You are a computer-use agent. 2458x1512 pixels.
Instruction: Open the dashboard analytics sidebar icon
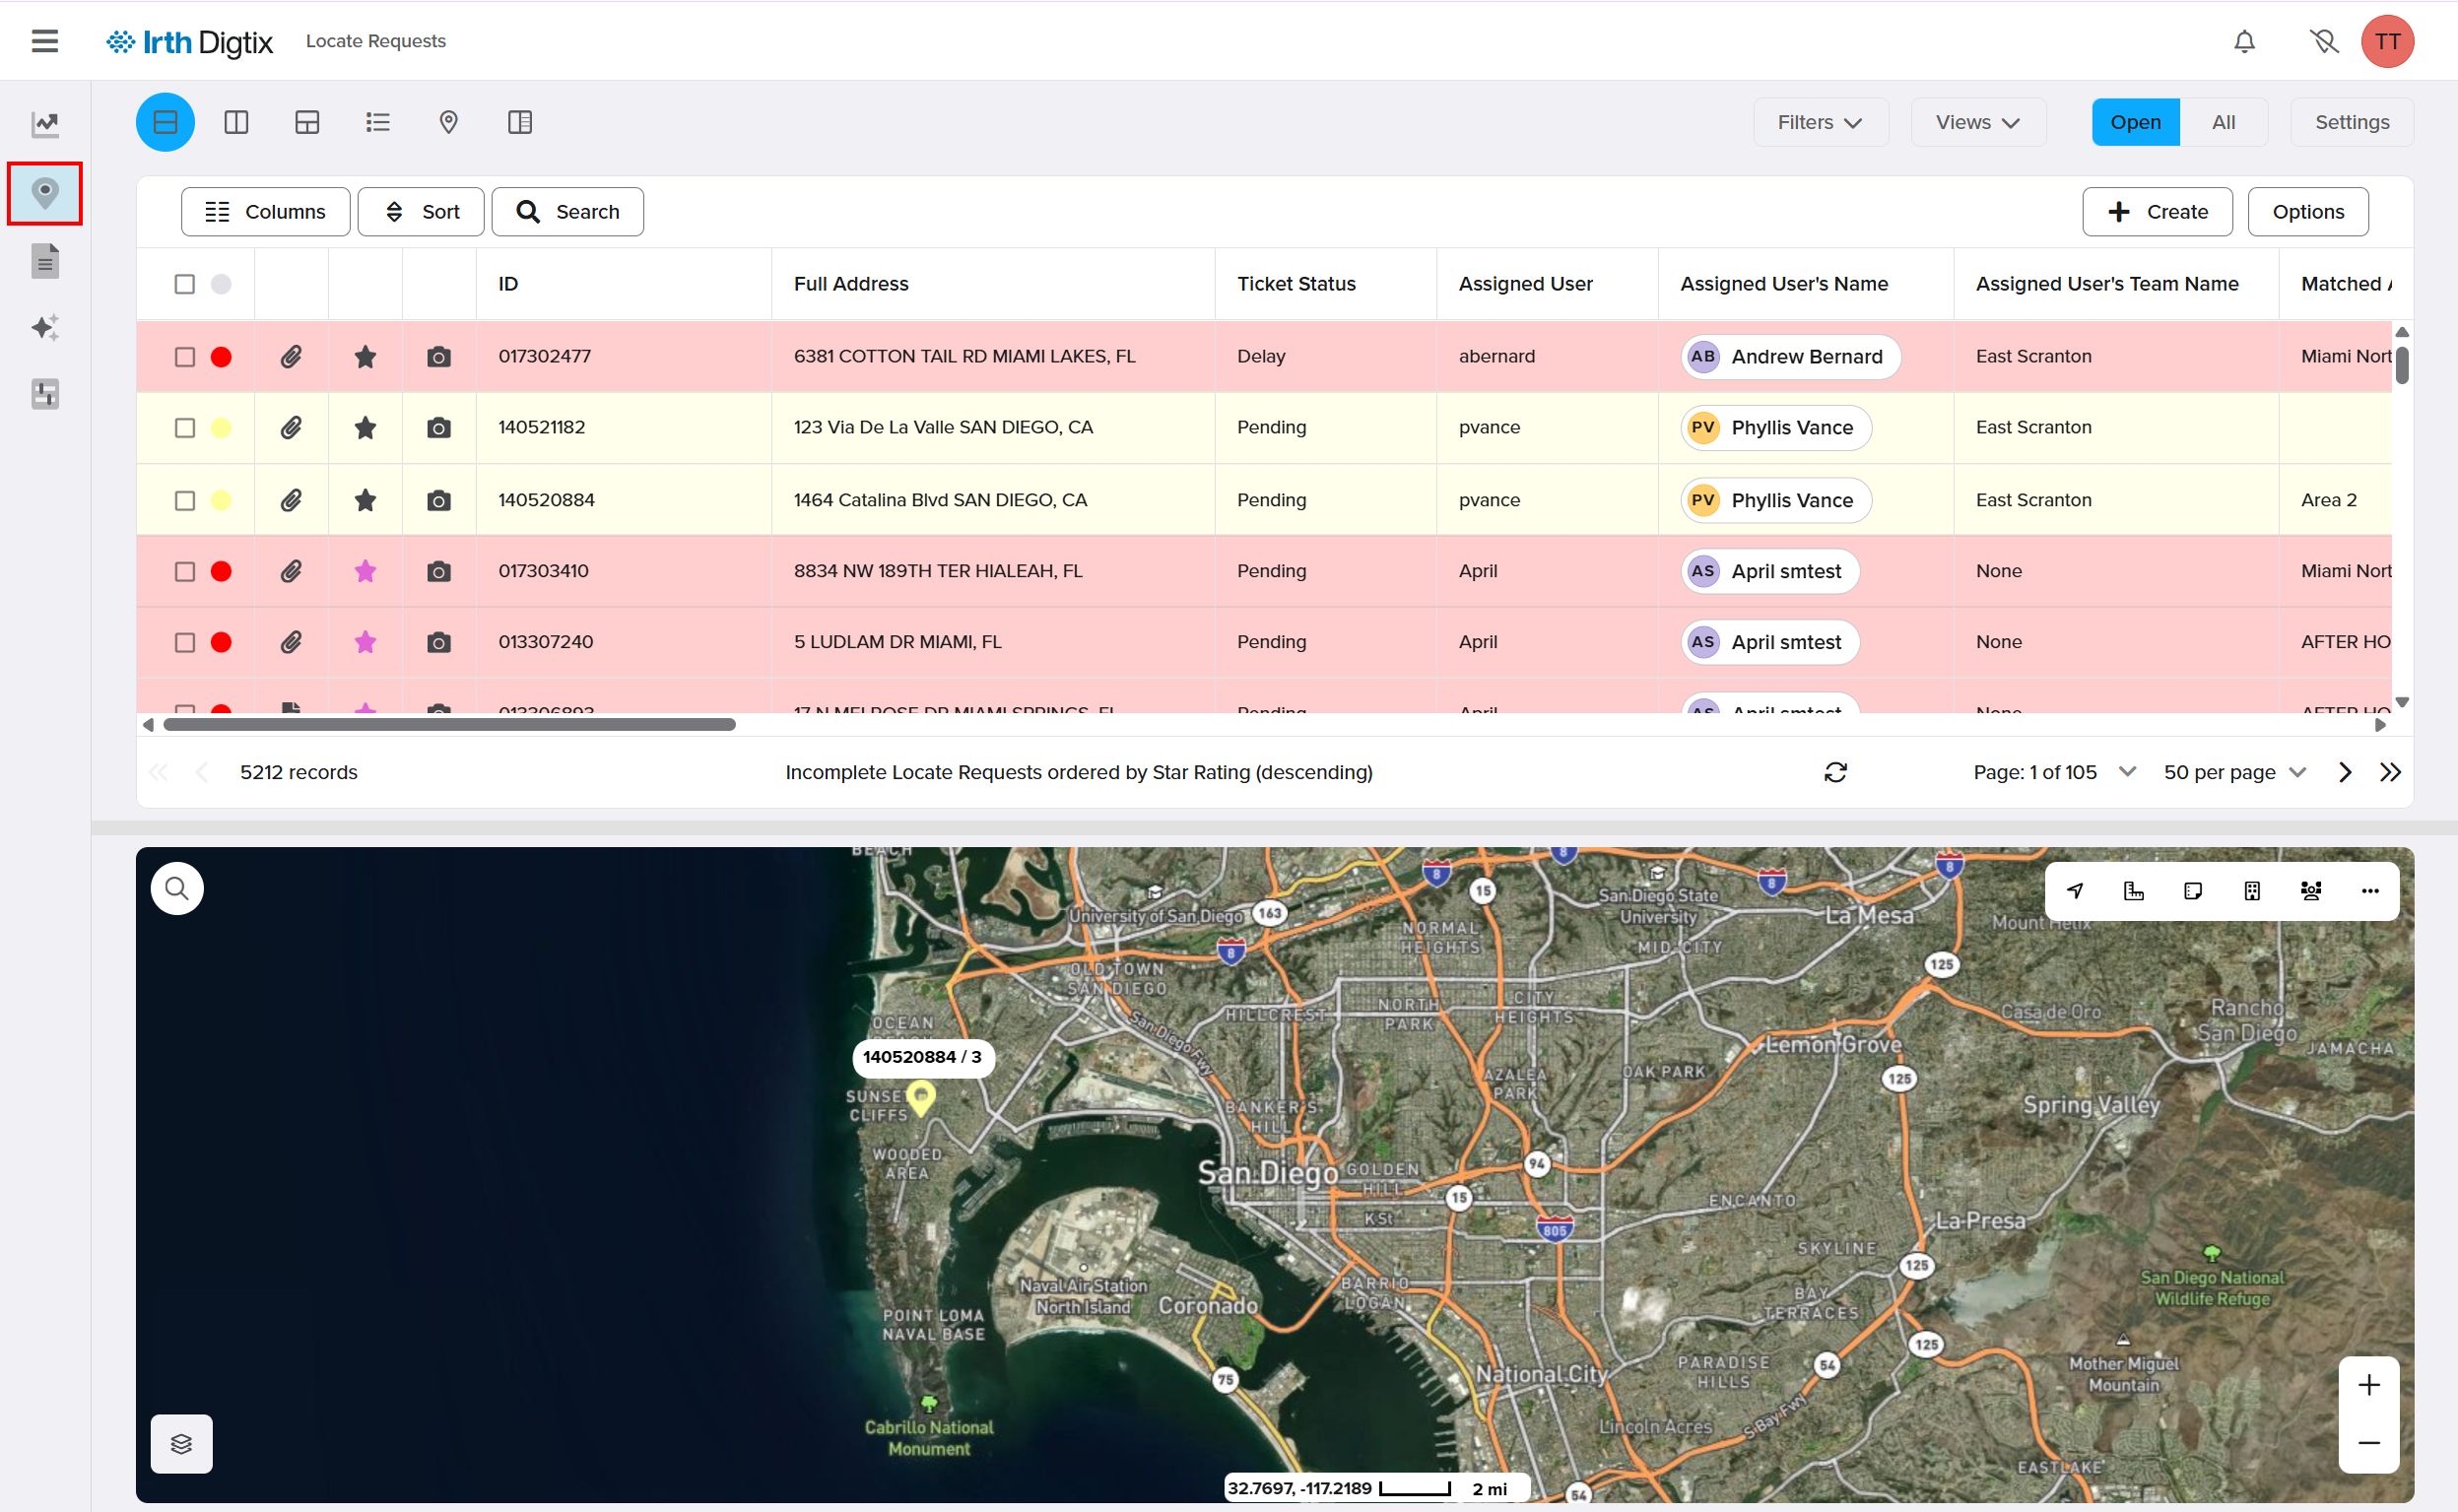[x=45, y=124]
